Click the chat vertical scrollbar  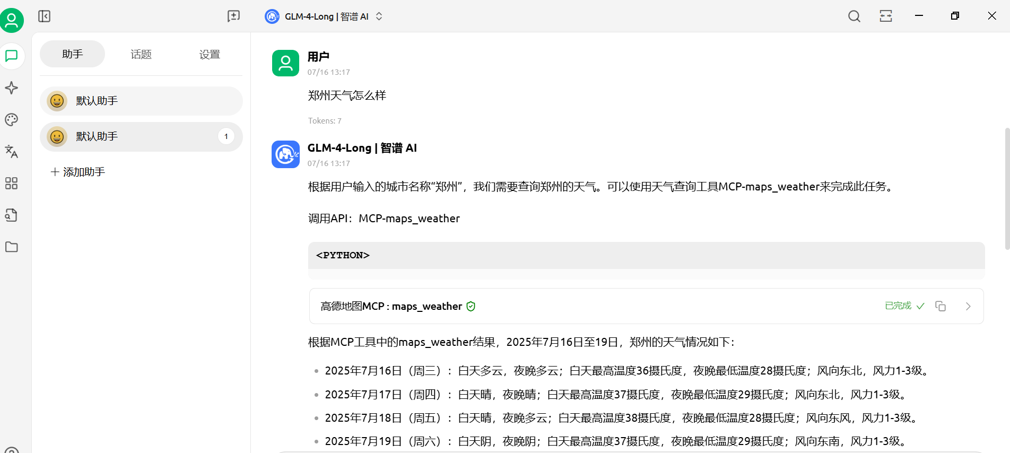tap(1007, 188)
